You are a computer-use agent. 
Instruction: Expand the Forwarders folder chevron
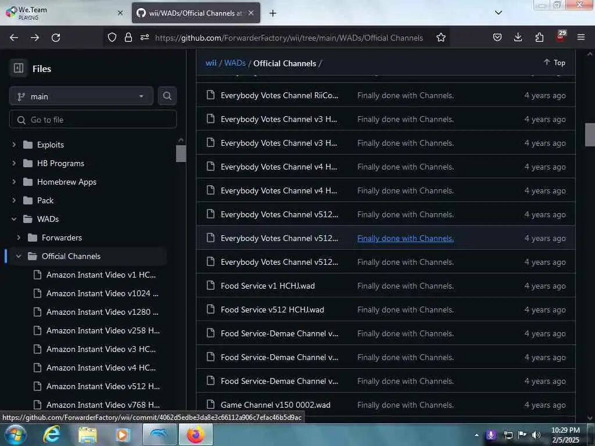pos(19,238)
